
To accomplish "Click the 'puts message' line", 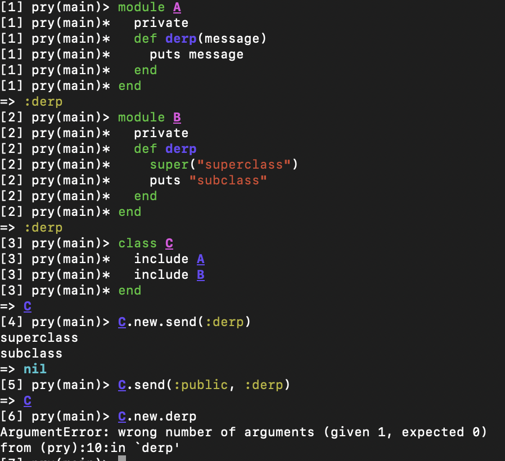I will click(196, 55).
